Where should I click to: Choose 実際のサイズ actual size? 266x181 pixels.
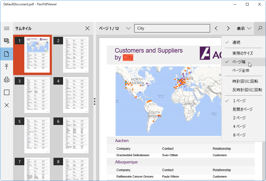pos(244,53)
